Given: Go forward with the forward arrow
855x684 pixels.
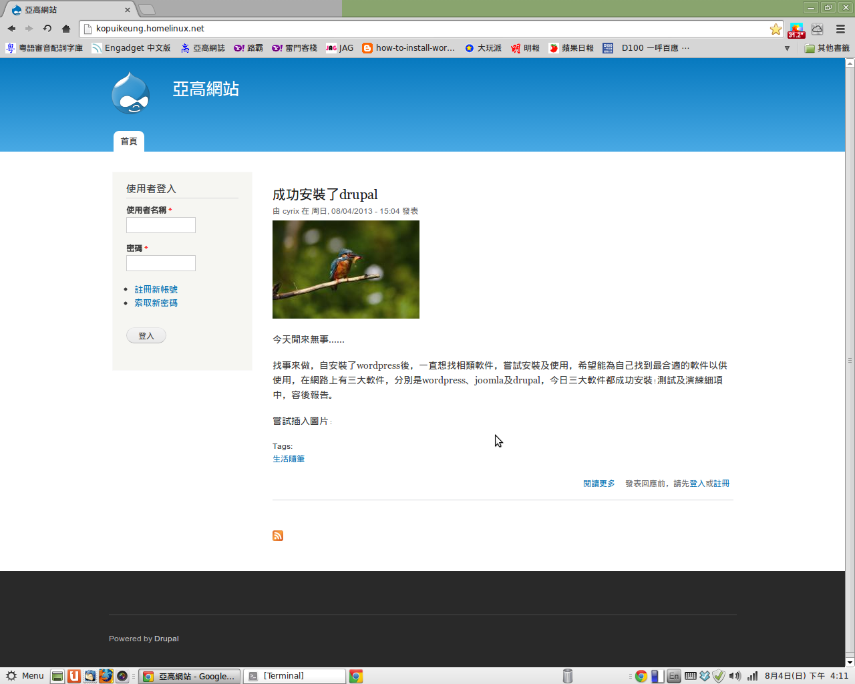Looking at the screenshot, I should (29, 29).
